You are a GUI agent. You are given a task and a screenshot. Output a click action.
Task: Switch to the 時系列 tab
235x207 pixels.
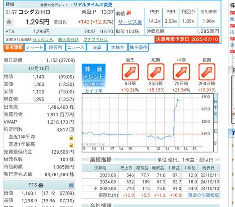55,48
